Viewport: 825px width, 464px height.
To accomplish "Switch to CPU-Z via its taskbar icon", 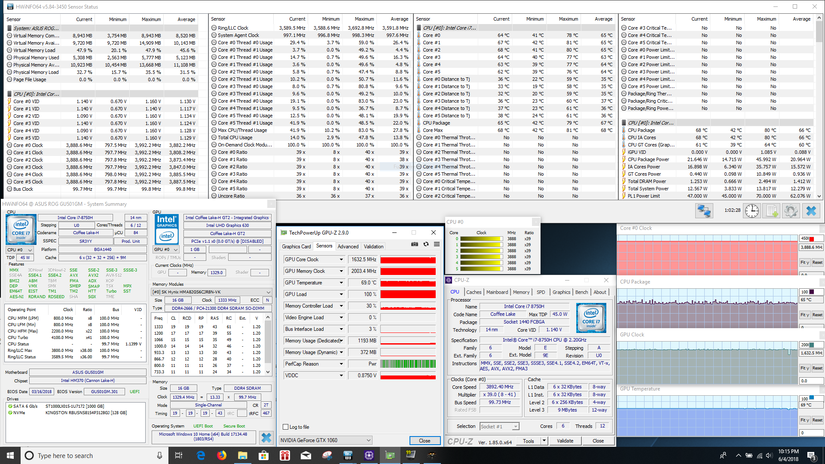I will coord(369,455).
